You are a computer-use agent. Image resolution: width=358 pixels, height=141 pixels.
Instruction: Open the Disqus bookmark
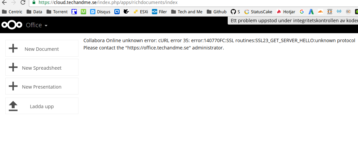[100, 12]
